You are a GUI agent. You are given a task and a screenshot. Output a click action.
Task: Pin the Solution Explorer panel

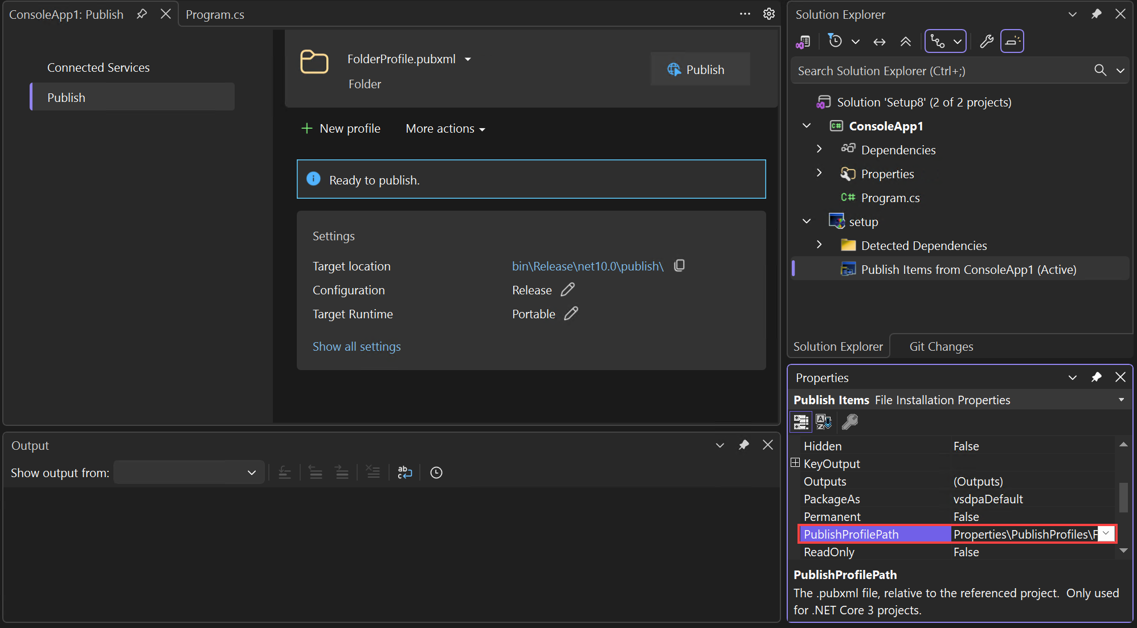coord(1097,14)
